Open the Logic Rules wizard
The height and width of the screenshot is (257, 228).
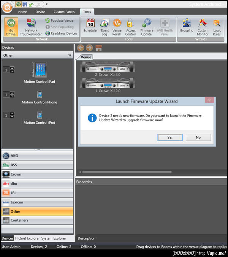217,27
